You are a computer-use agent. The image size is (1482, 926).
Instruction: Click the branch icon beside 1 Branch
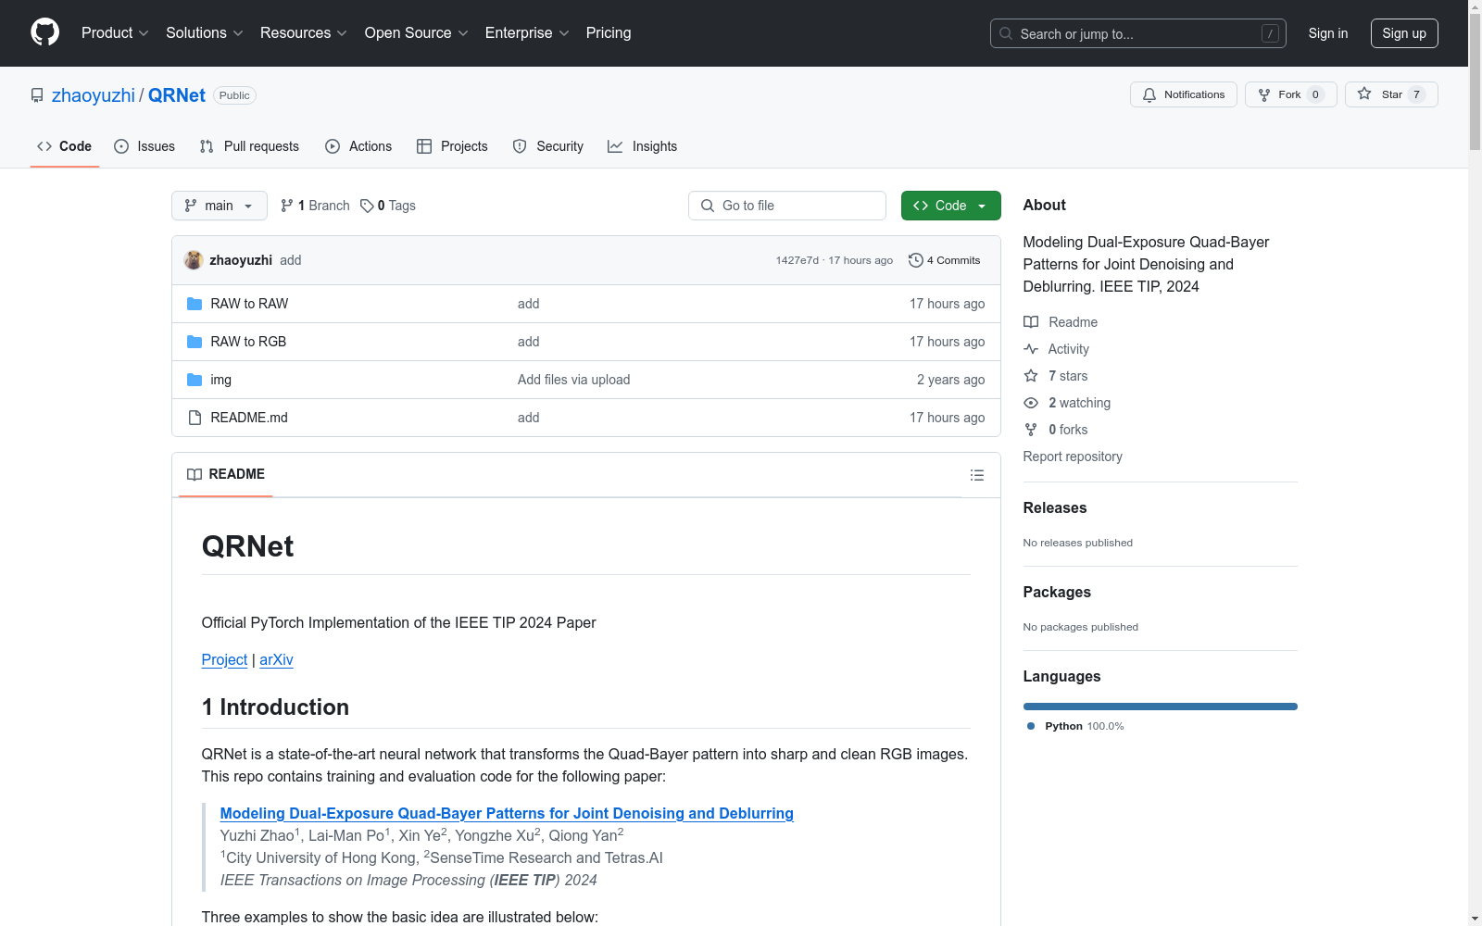coord(287,206)
